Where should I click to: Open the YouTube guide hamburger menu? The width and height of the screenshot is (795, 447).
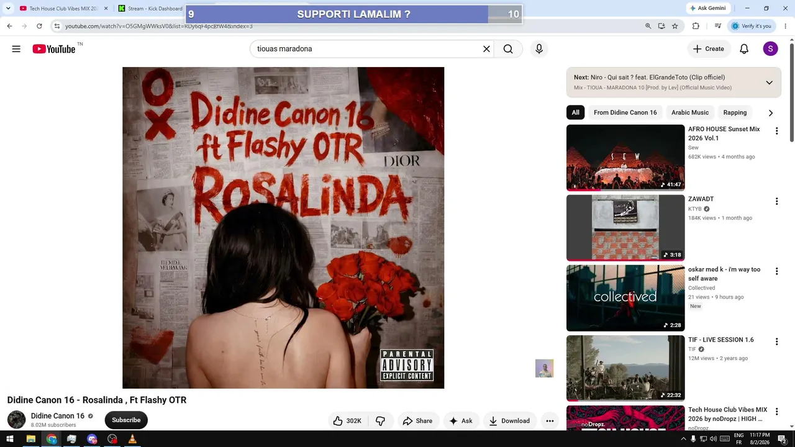point(16,49)
